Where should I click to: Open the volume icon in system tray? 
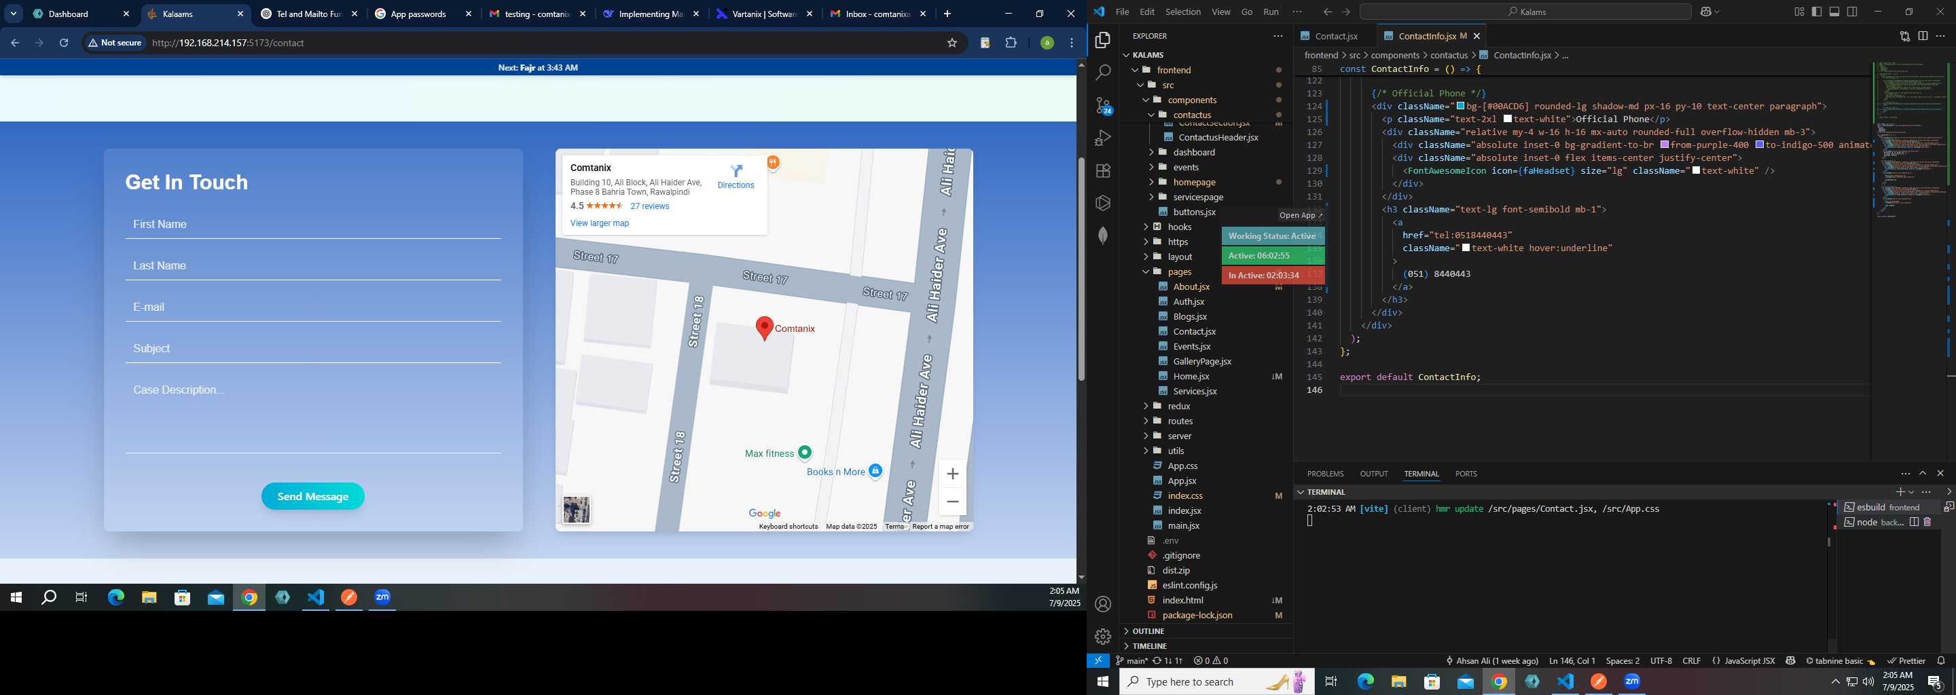click(1868, 681)
